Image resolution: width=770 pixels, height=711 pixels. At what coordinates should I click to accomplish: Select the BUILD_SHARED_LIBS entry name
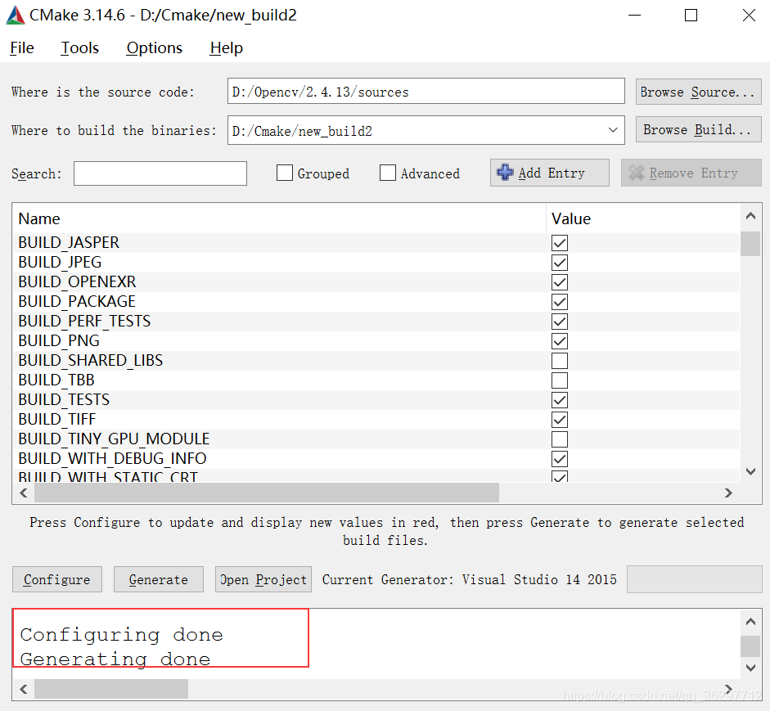coord(90,361)
